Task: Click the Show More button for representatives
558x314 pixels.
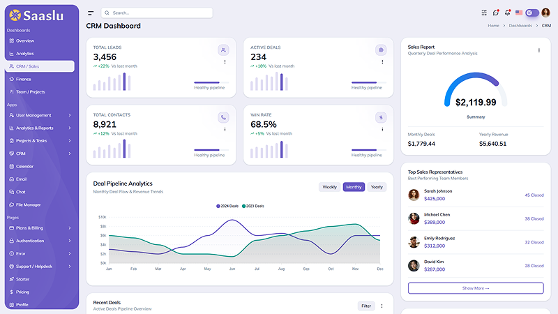Action: 476,288
